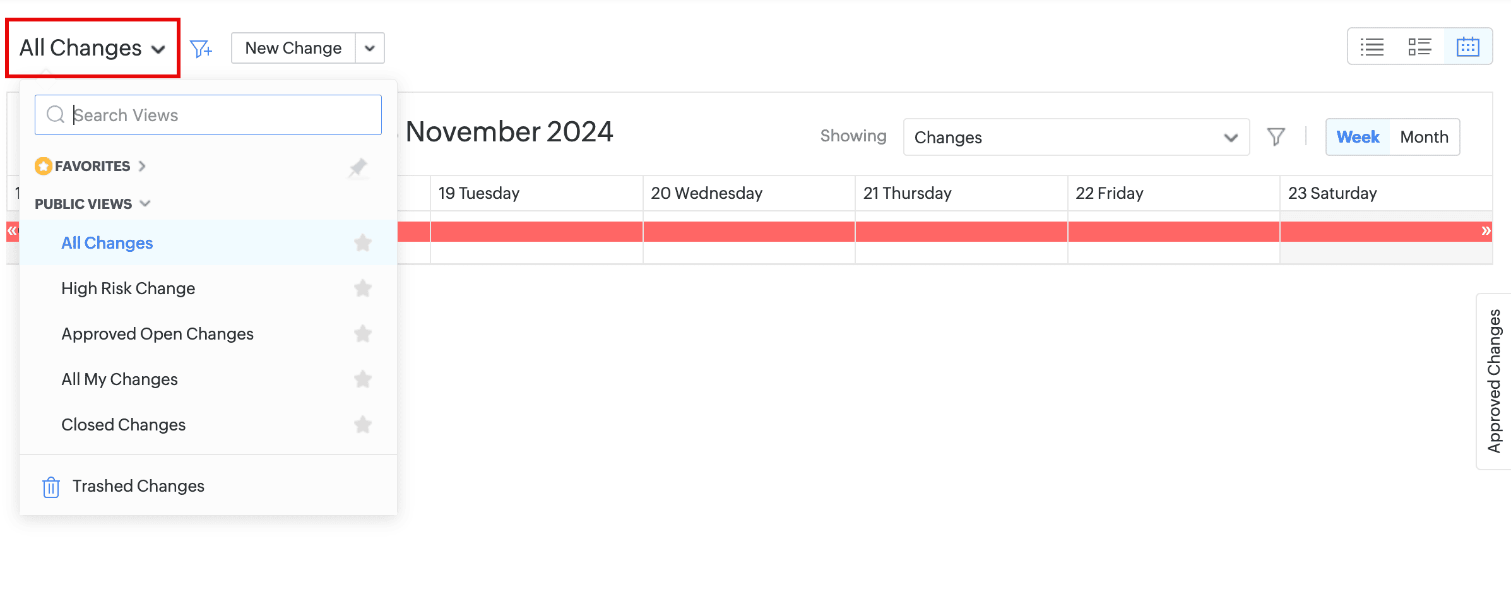Star the High Risk Change view
This screenshot has width=1511, height=611.
[363, 288]
